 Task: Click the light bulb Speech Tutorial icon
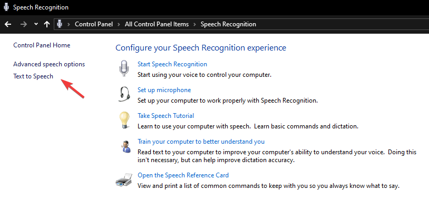124,120
